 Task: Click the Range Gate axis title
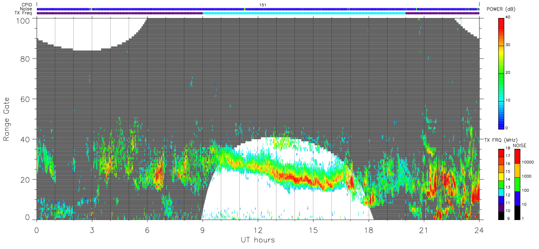click(7, 119)
